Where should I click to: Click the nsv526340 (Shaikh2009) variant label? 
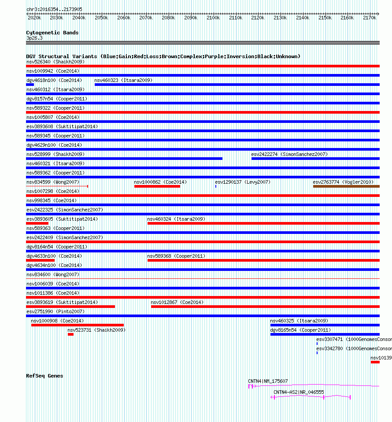click(x=55, y=62)
